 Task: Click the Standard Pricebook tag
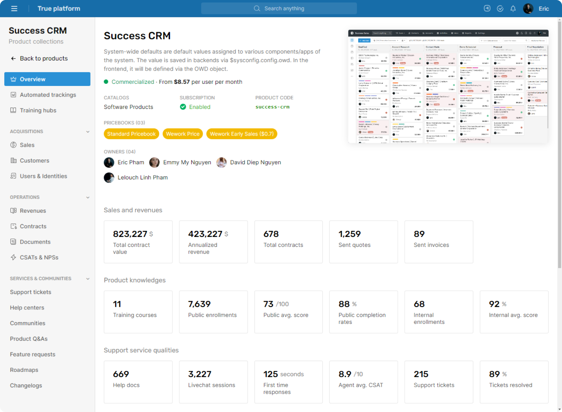pyautogui.click(x=131, y=134)
